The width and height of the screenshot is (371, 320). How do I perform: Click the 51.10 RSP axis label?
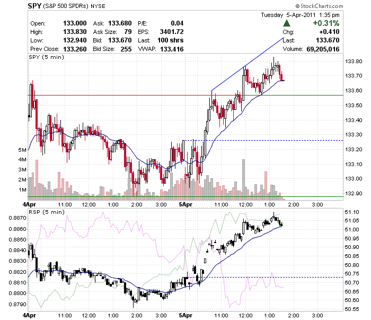pyautogui.click(x=352, y=212)
